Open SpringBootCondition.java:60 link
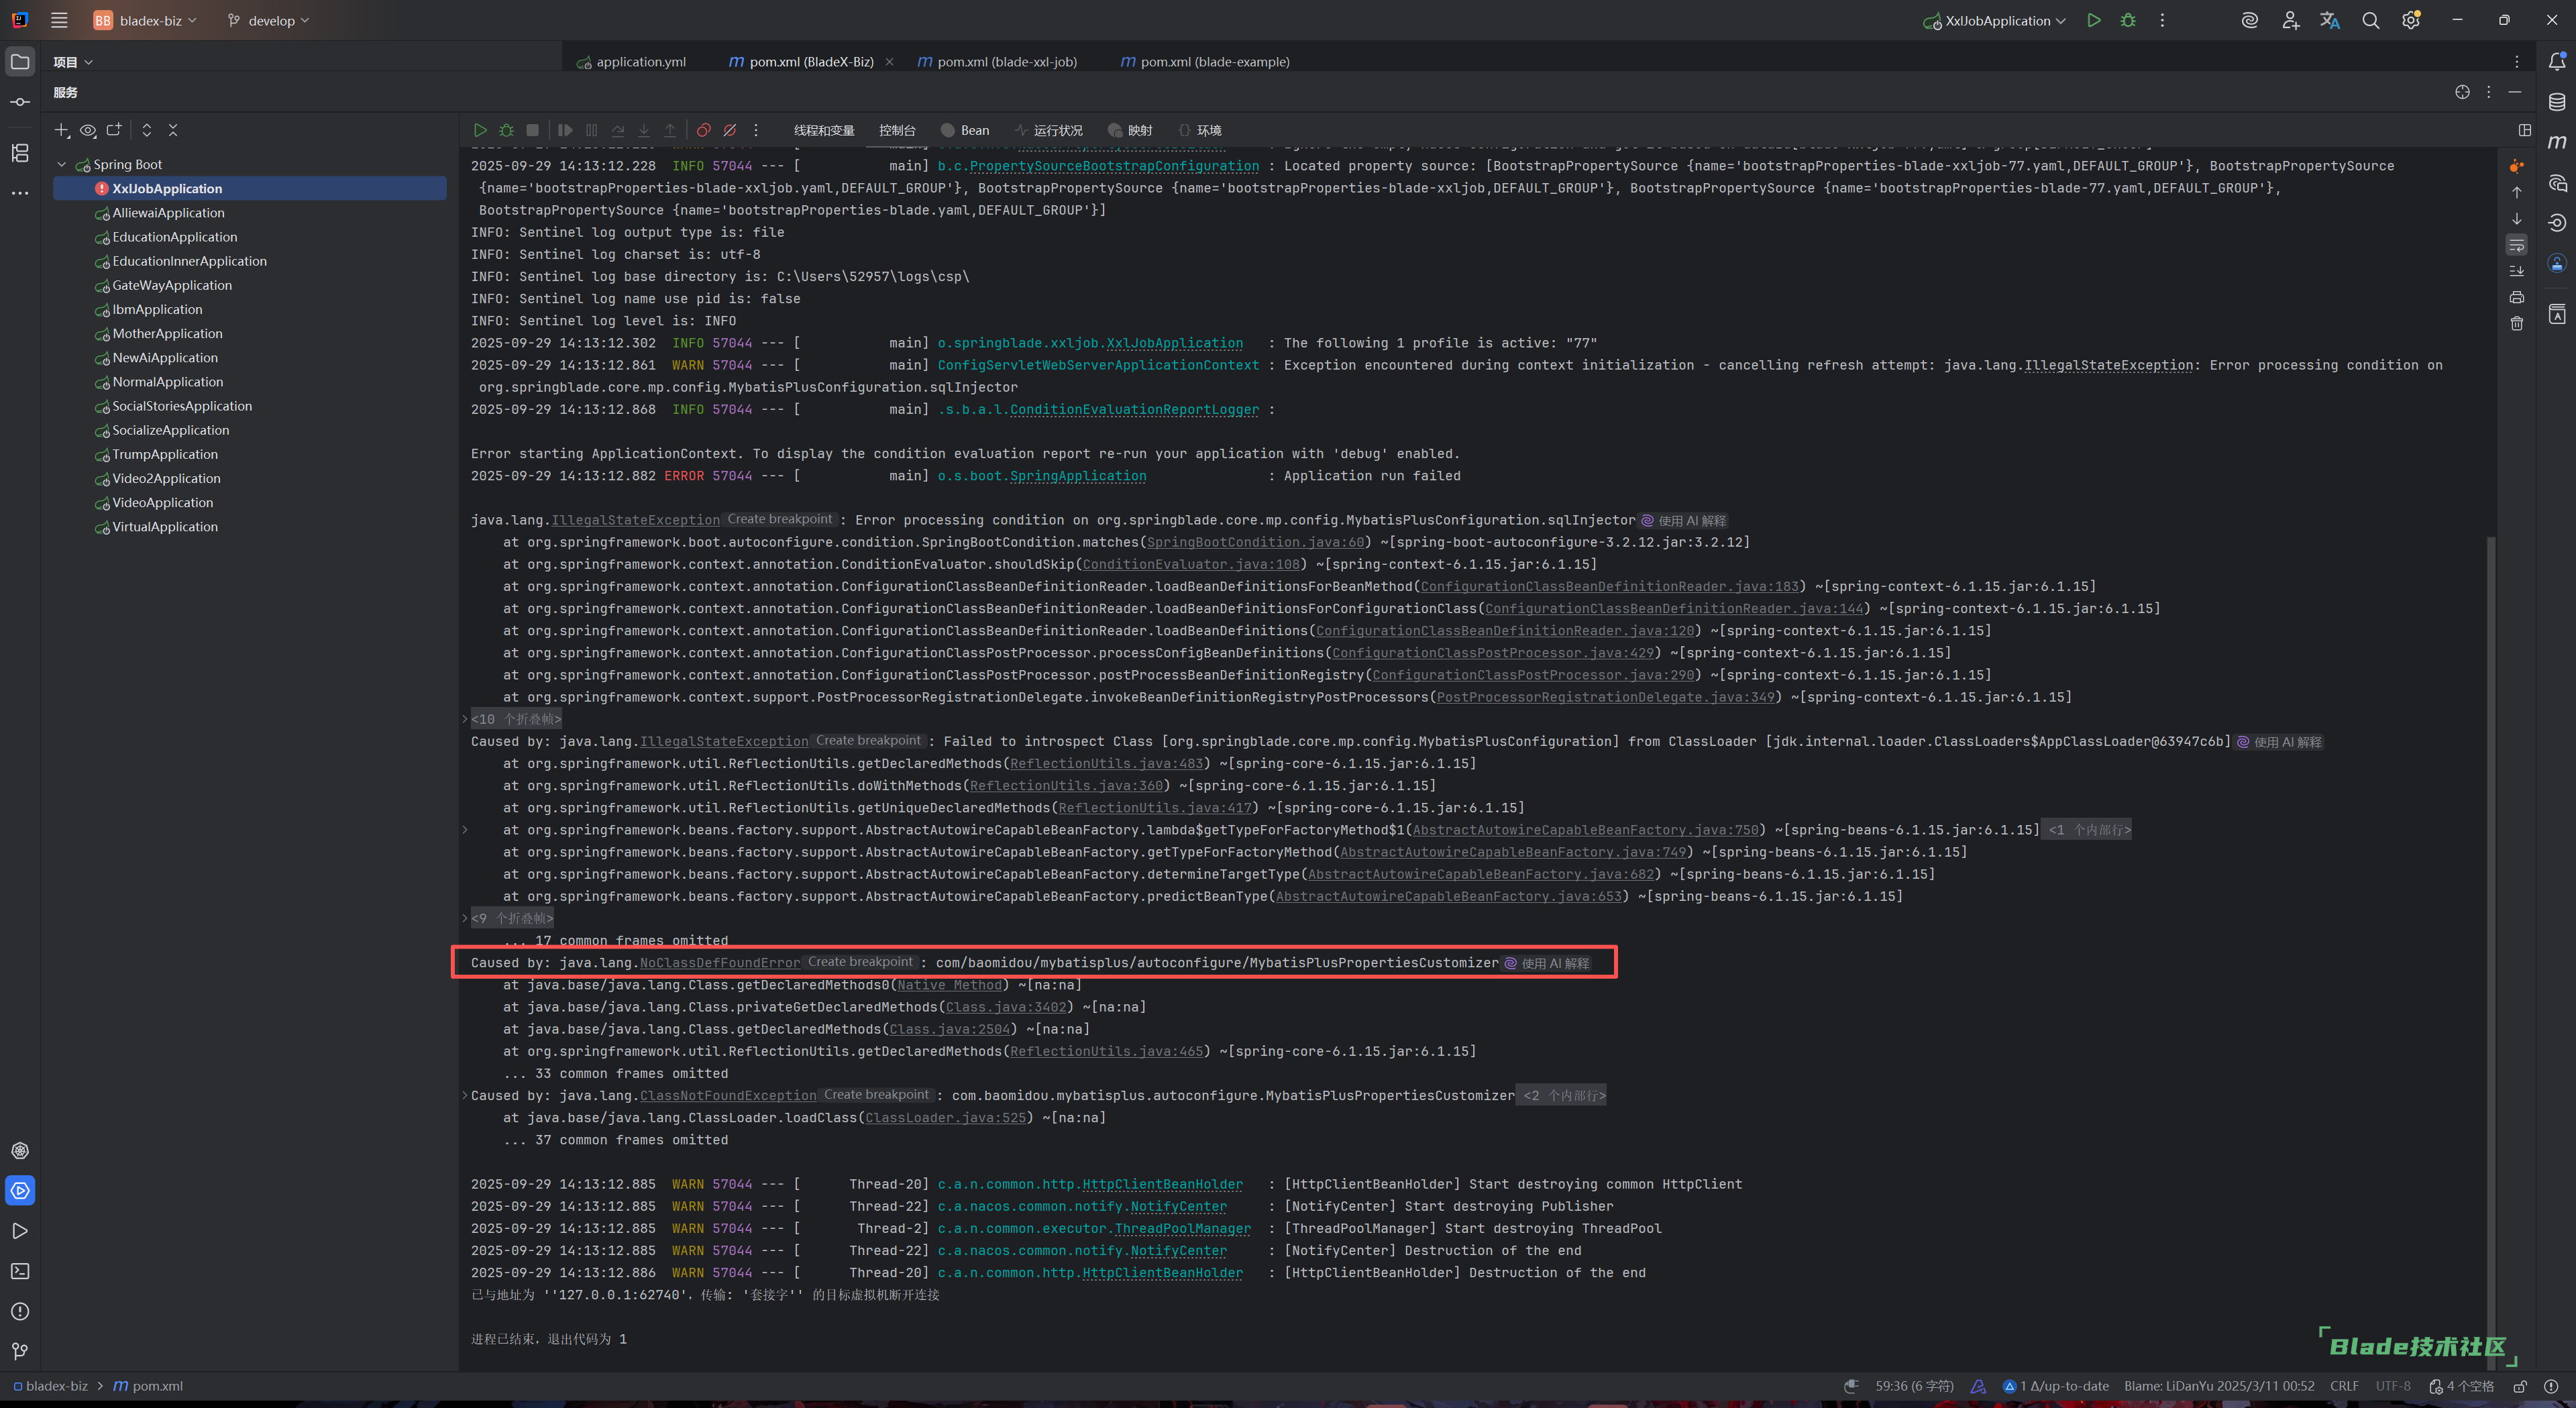 click(1255, 542)
